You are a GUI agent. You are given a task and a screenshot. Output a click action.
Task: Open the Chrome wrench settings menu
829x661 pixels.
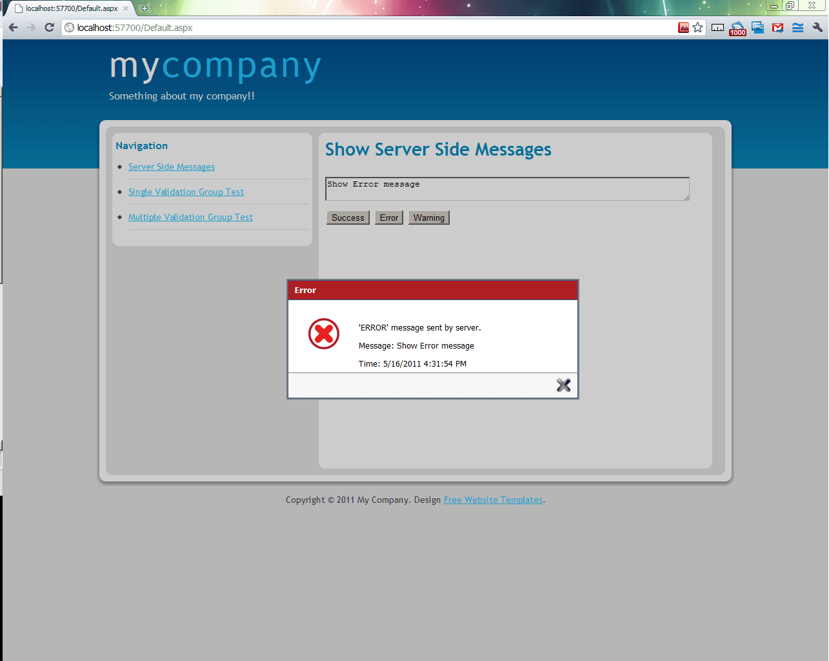point(817,28)
